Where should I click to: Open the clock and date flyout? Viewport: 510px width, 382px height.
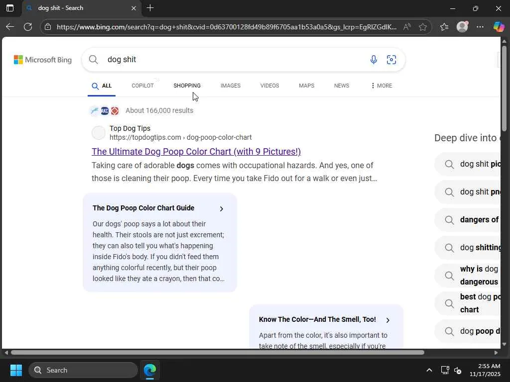pyautogui.click(x=485, y=370)
